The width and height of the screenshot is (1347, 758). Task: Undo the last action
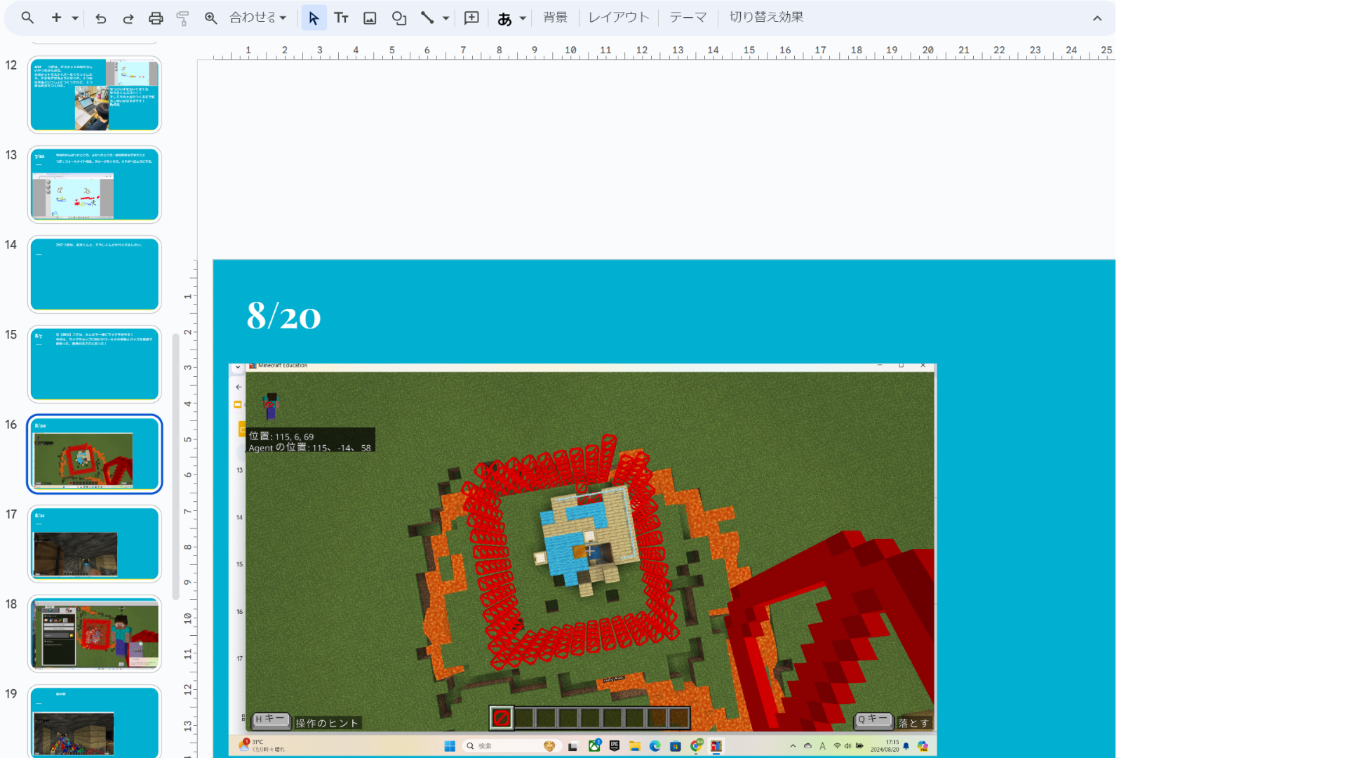pyautogui.click(x=100, y=18)
